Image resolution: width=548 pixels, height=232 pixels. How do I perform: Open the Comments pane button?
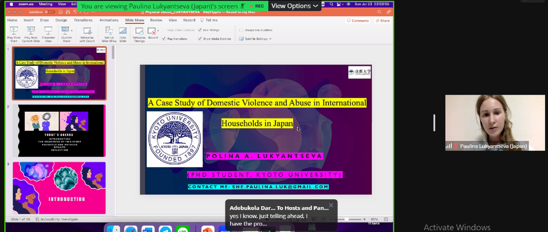pyautogui.click(x=358, y=21)
